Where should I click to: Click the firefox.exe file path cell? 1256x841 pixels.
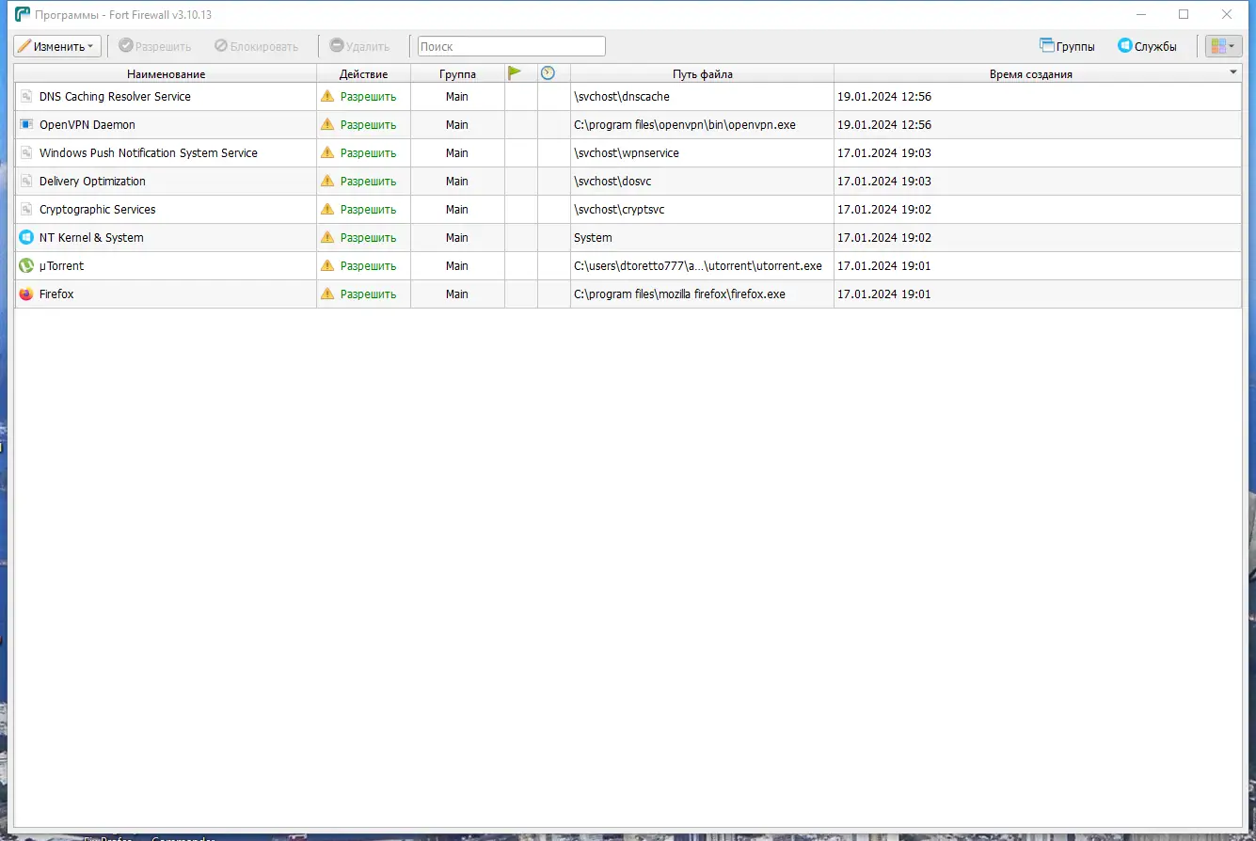point(703,294)
